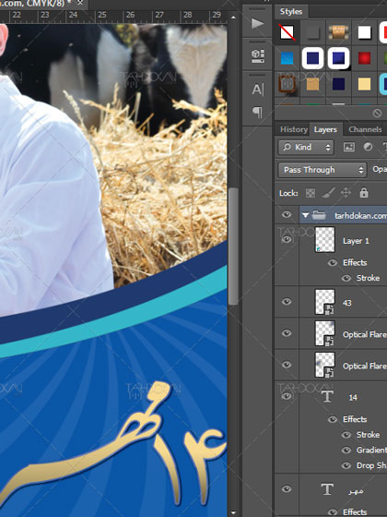
Task: Apply the red gel style swatch
Action: click(x=364, y=58)
